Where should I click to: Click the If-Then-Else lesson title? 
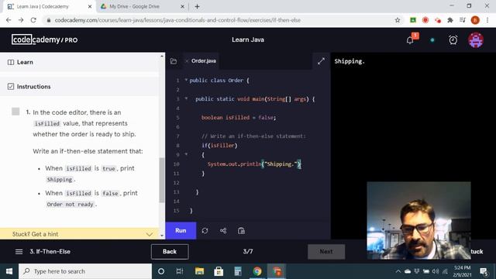click(x=50, y=252)
